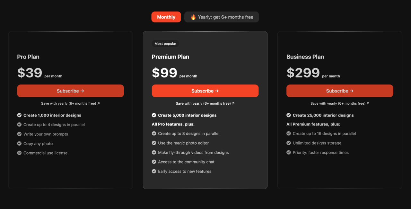Viewport: 411px width, 209px height.
Task: Click the fire emoji on Yearly toggle
Action: pos(193,17)
